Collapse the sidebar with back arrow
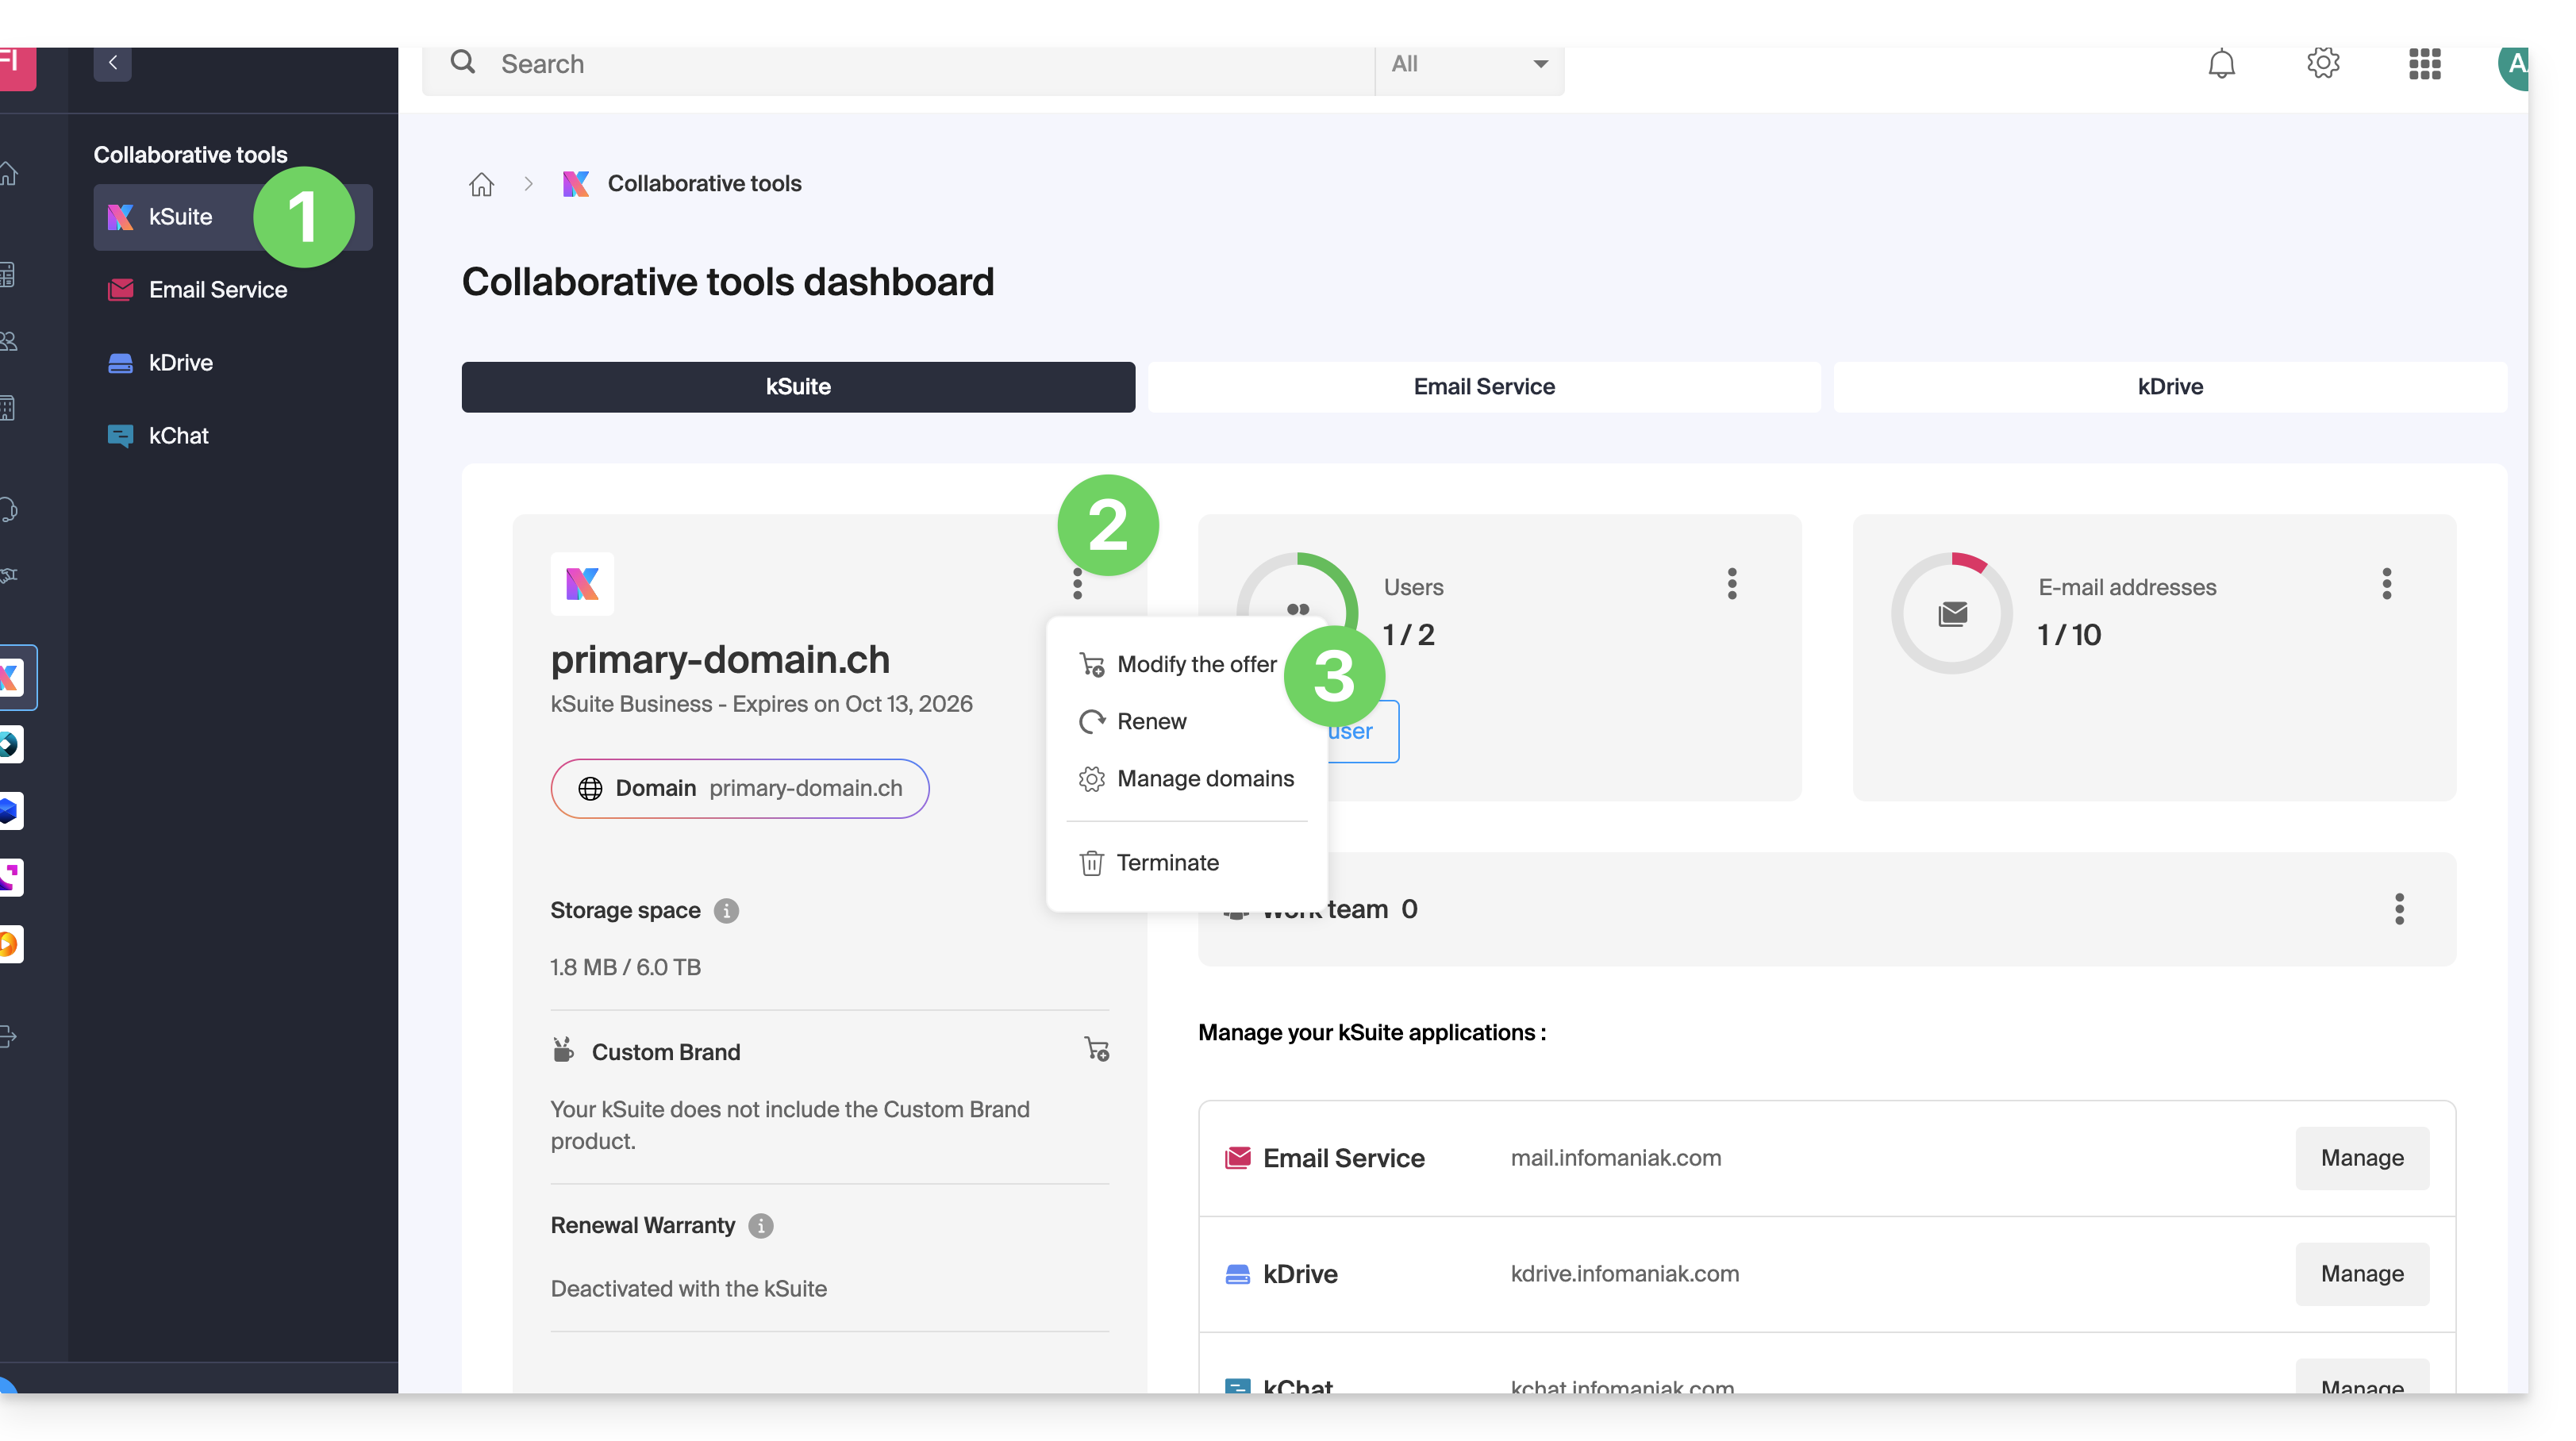The image size is (2576, 1441). pyautogui.click(x=113, y=63)
